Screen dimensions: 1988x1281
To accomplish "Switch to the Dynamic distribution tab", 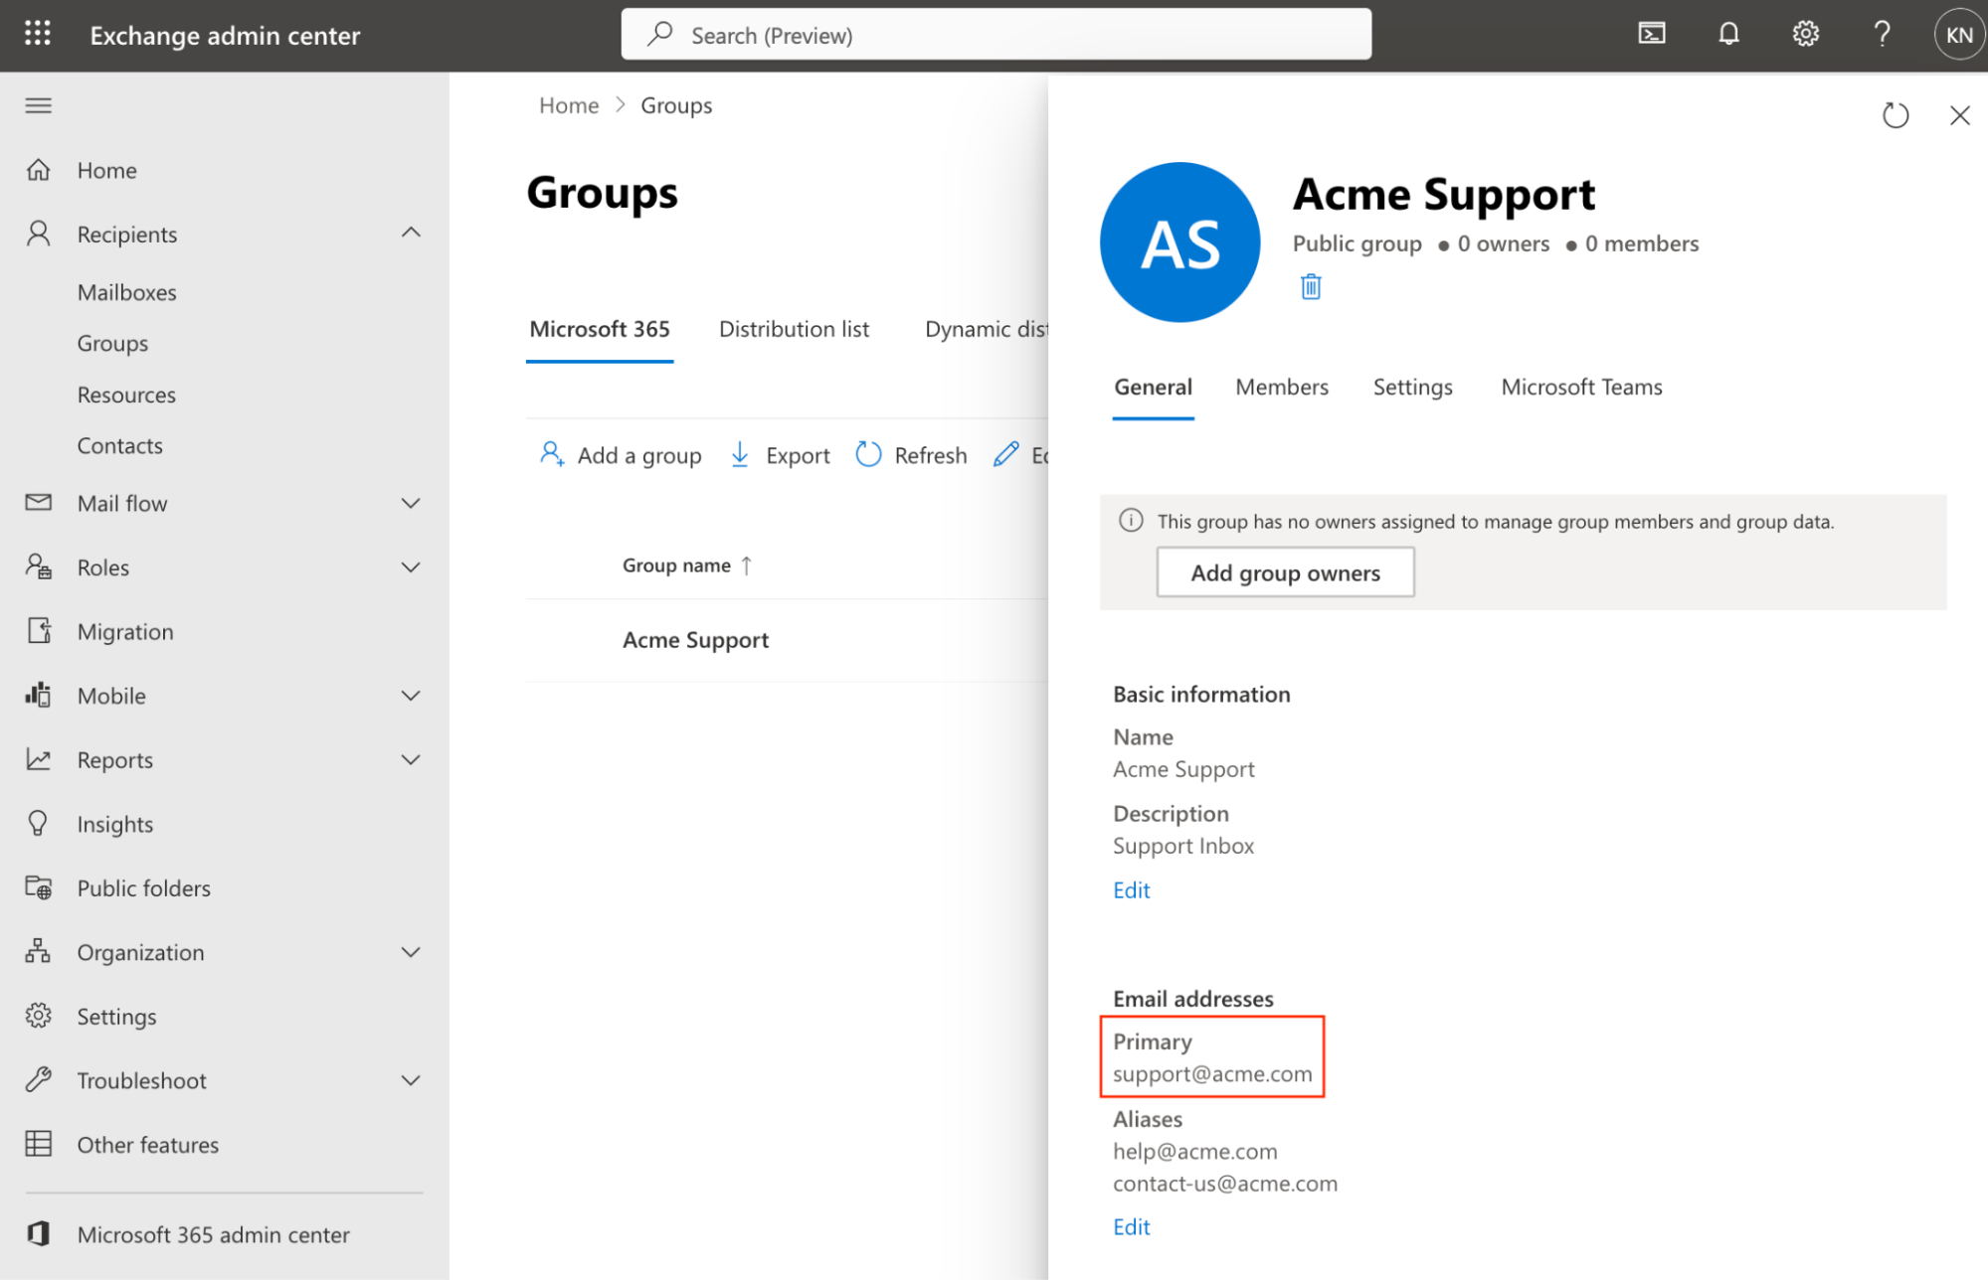I will click(986, 329).
